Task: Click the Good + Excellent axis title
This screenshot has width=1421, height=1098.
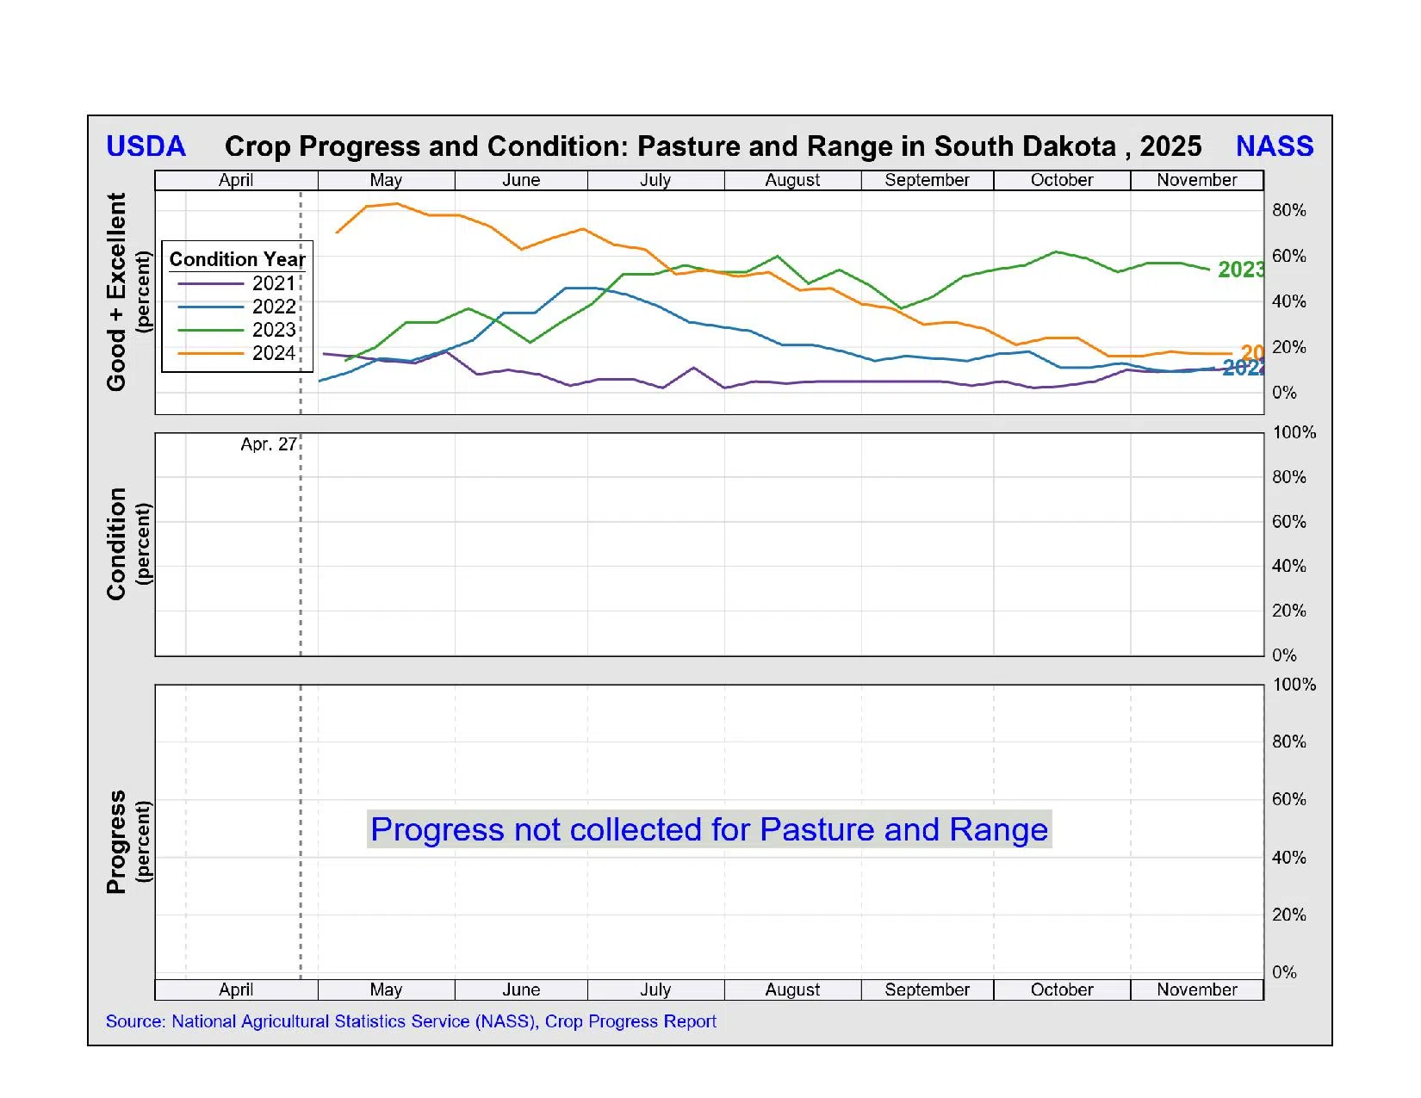Action: (116, 291)
